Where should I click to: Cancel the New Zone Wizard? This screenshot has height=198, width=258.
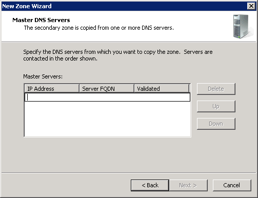(x=232, y=185)
